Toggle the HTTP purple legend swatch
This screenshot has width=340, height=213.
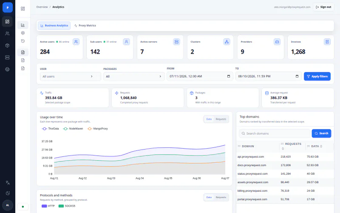[x=44, y=206]
